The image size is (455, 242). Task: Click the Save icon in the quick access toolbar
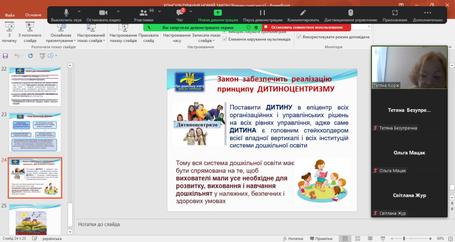pos(5,56)
